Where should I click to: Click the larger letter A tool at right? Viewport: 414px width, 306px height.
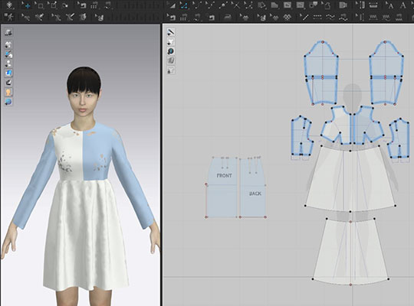pos(403,5)
